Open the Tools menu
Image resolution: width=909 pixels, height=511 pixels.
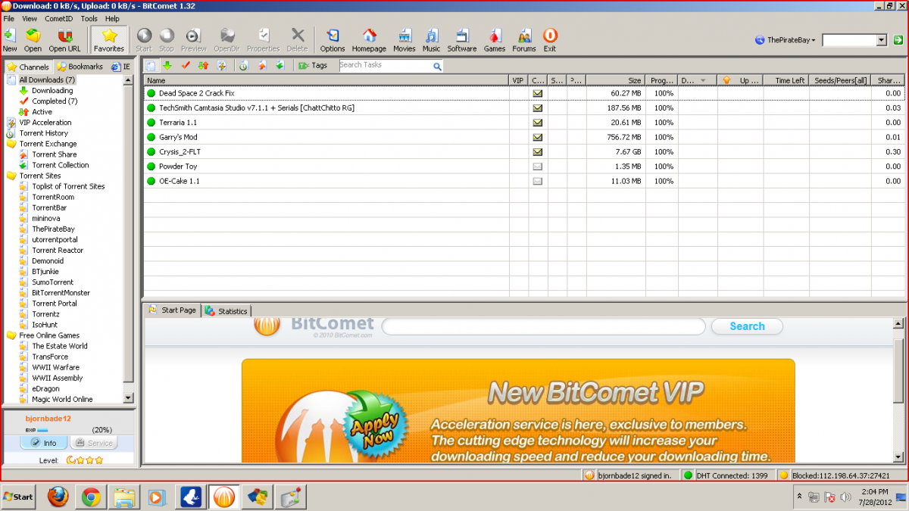click(89, 18)
